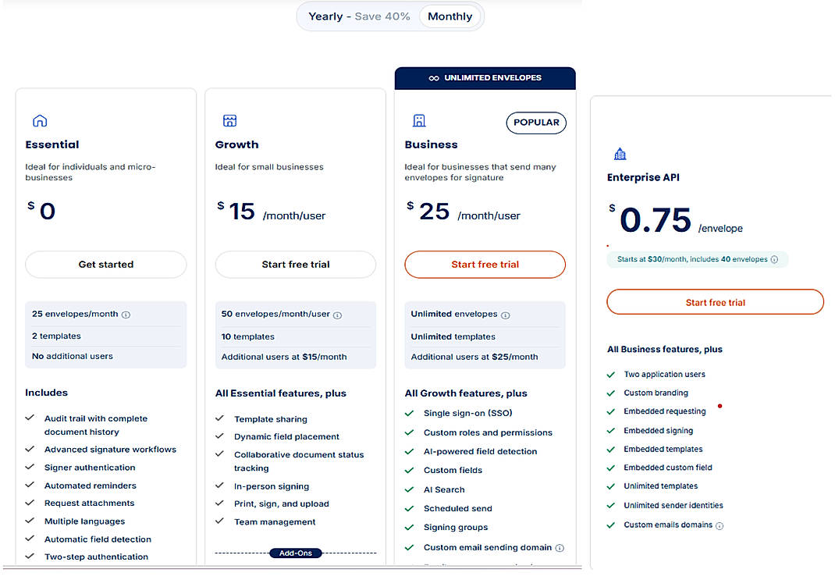This screenshot has width=835, height=580.
Task: Click 'Audit trail with complete document history'
Action: point(96,425)
